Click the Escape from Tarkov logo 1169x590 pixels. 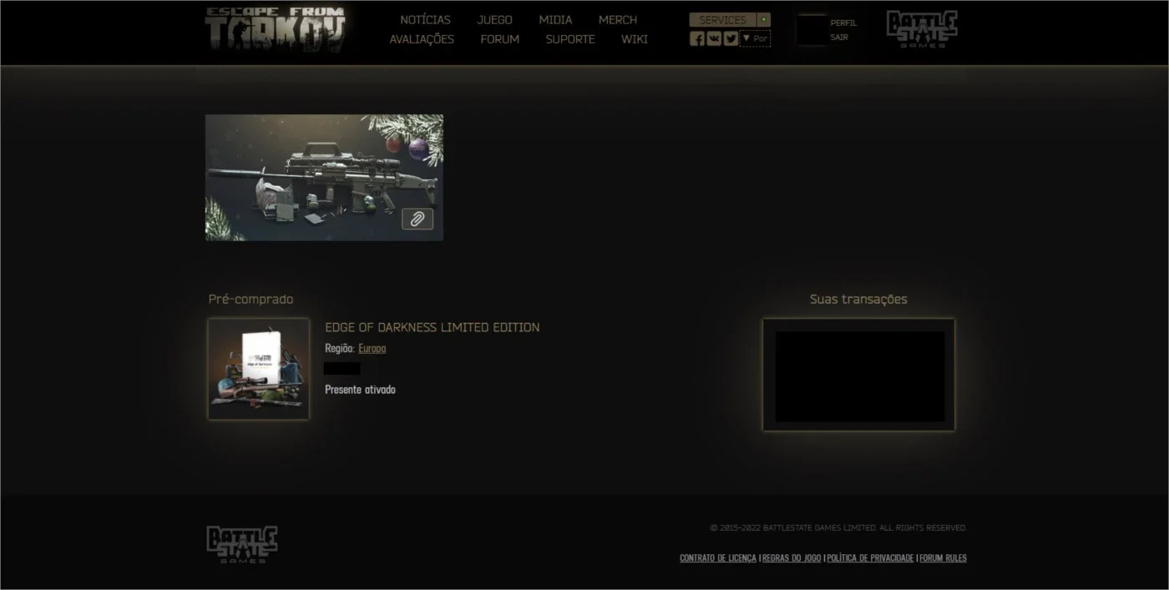[x=275, y=29]
